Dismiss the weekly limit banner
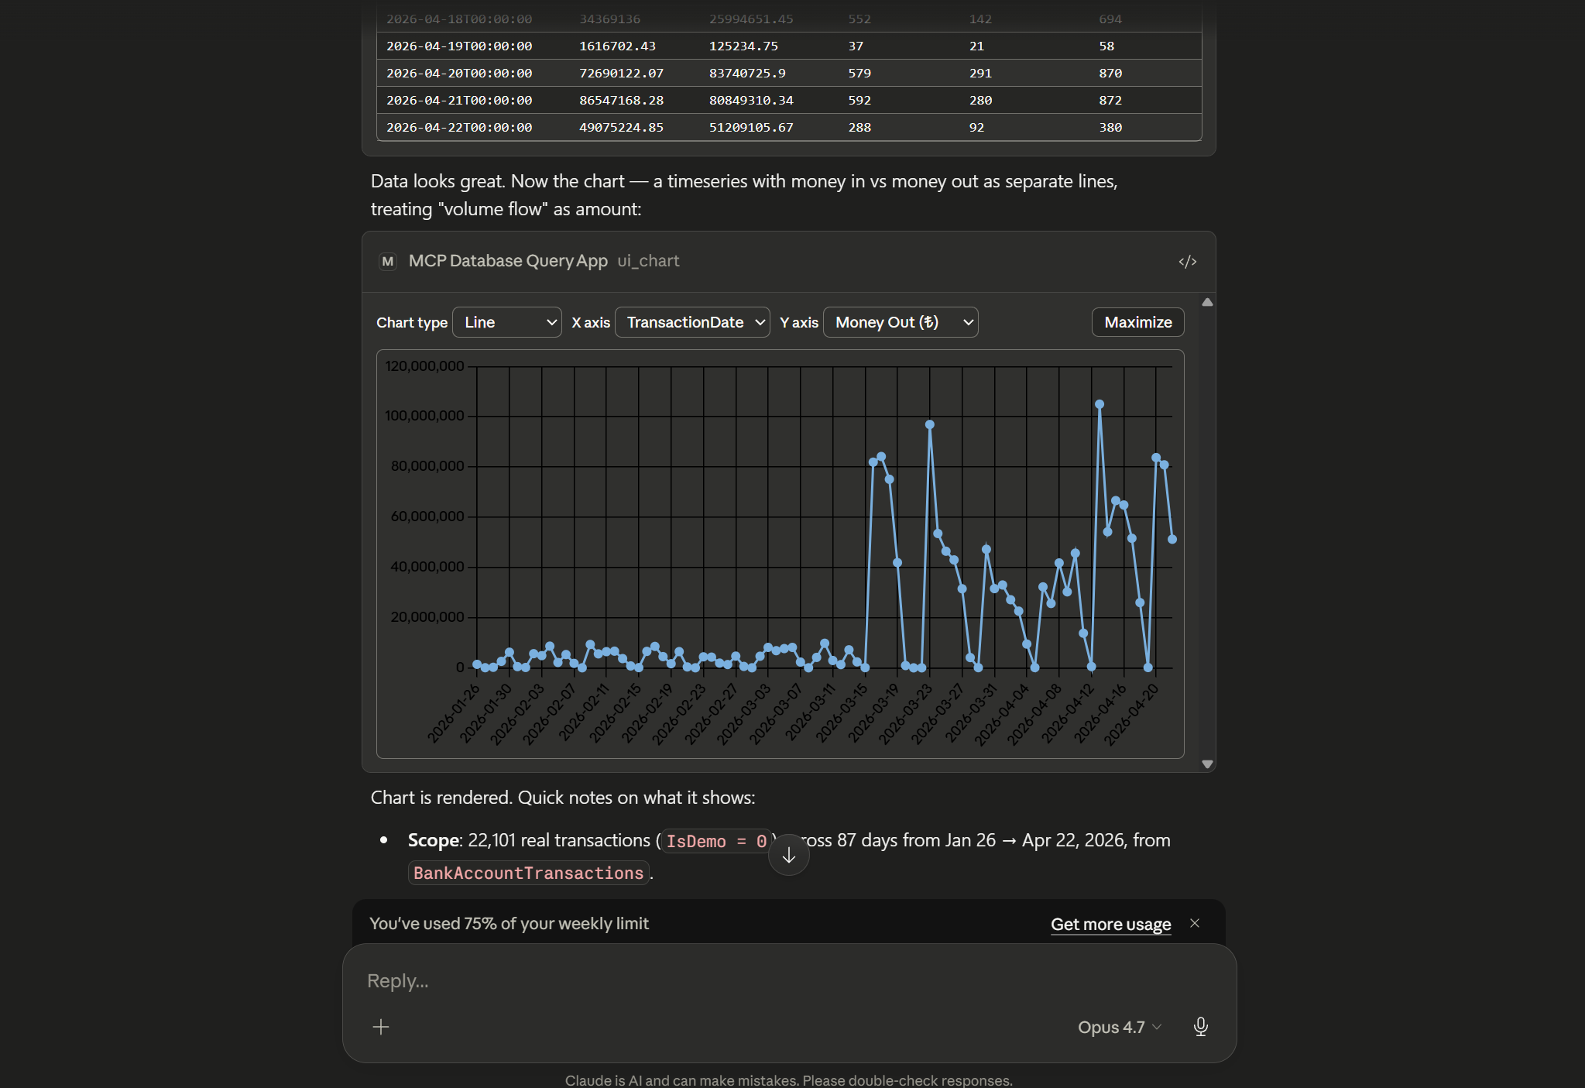The height and width of the screenshot is (1088, 1585). click(x=1194, y=923)
